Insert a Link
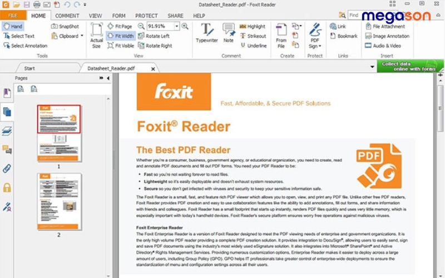445x278 pixels. tap(338, 26)
